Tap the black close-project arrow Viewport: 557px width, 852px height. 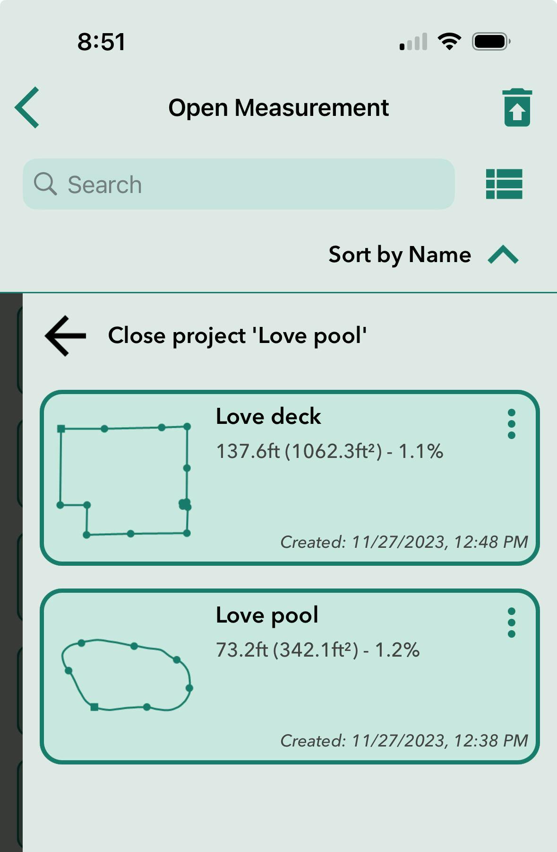[x=66, y=336]
